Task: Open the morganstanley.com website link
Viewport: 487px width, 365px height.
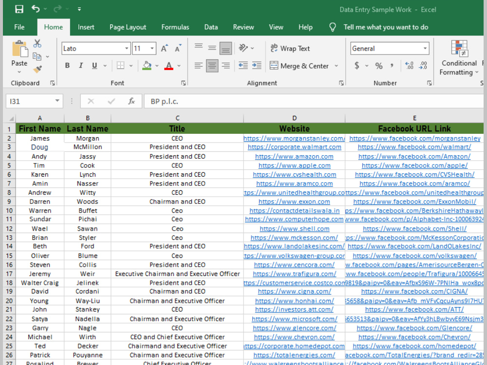Action: 294,138
